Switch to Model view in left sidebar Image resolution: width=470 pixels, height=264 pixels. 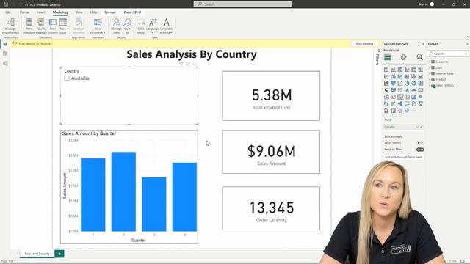[x=5, y=64]
